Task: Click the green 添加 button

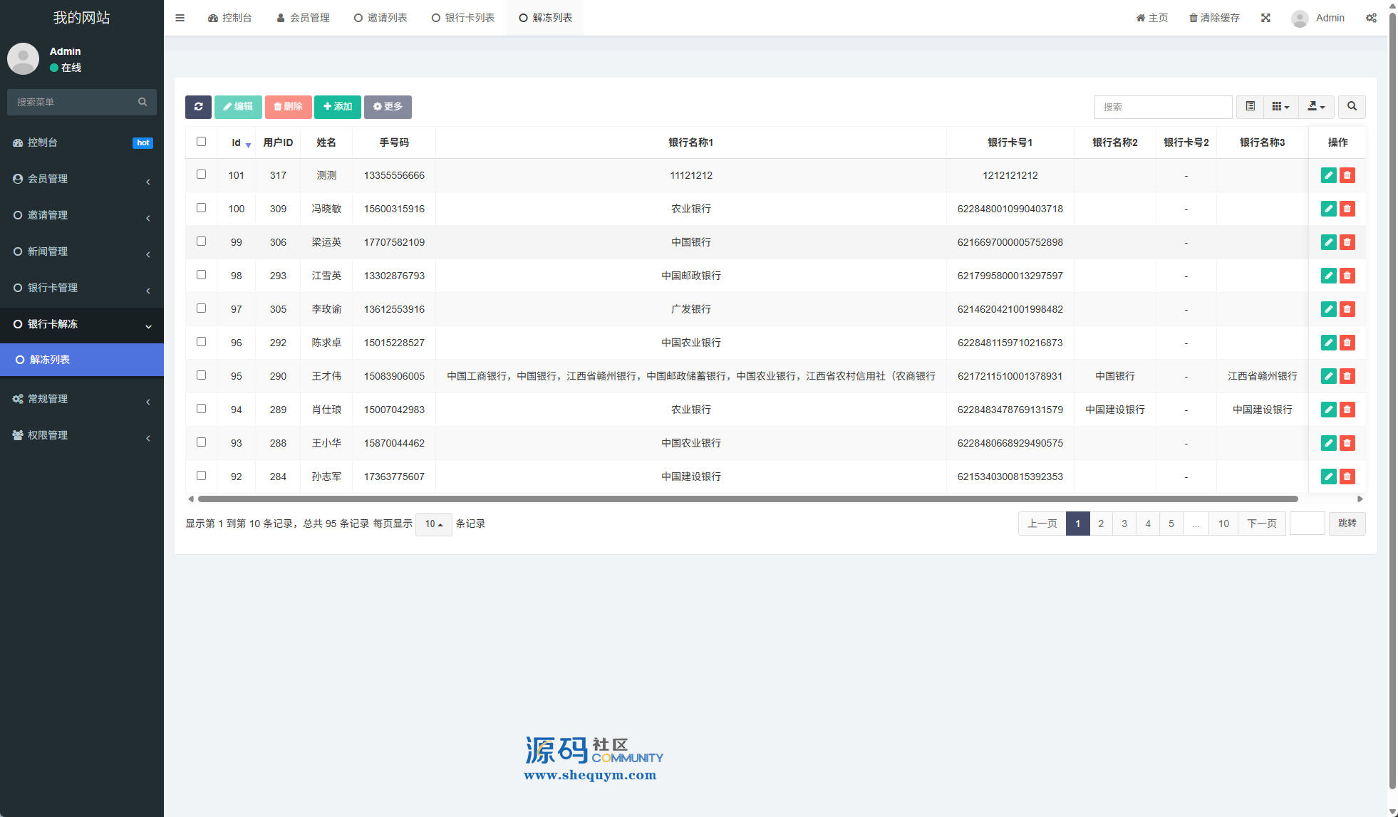Action: point(338,107)
